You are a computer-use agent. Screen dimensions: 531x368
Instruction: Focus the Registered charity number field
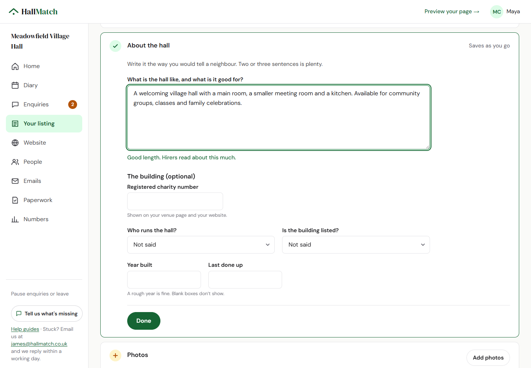[175, 201]
